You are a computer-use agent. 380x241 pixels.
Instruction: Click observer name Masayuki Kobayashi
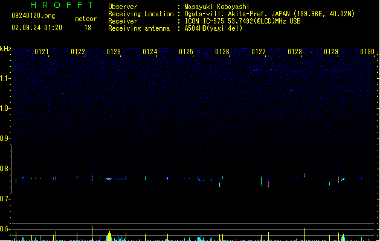tap(217, 7)
